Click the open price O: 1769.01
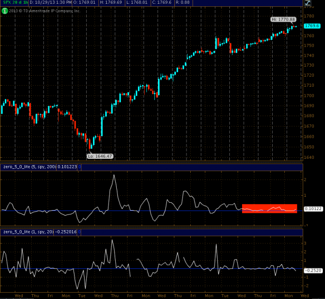 click(x=85, y=3)
